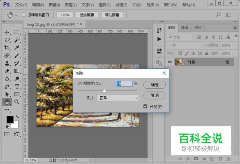Screen dimensions: 240x164
Task: Expand status bar info arrow
Action: (91, 160)
